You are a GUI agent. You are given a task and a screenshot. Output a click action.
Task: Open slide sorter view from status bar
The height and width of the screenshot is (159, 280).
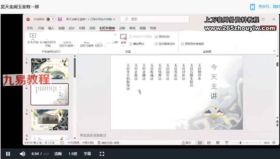[x=209, y=143]
